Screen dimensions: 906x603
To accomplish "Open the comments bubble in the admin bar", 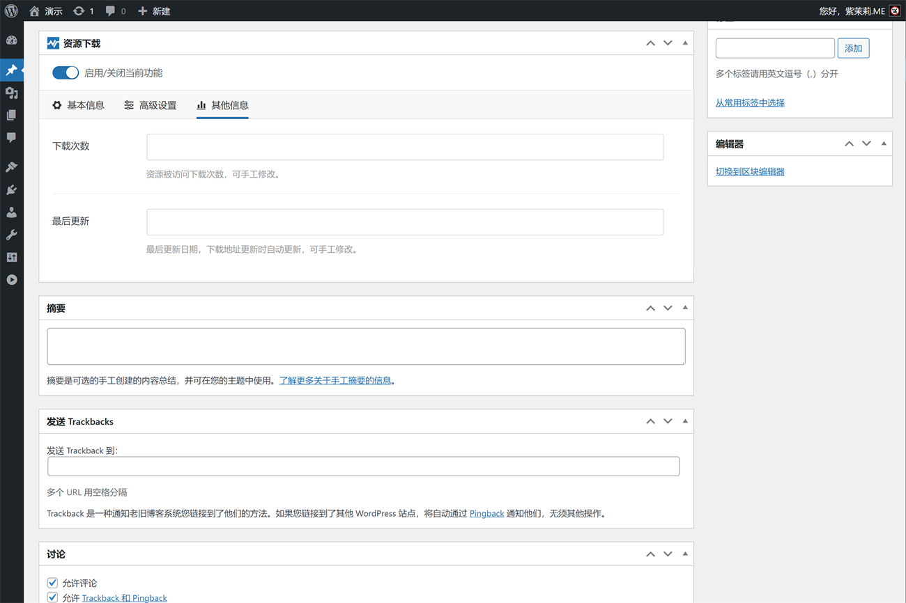I will (115, 10).
